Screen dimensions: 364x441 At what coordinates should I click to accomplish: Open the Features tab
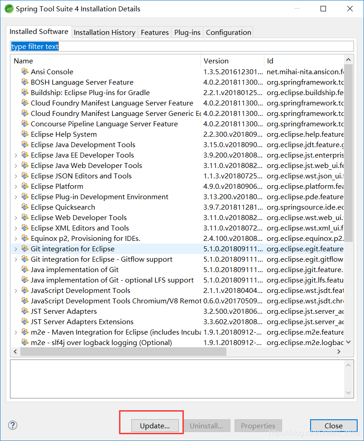pos(155,32)
